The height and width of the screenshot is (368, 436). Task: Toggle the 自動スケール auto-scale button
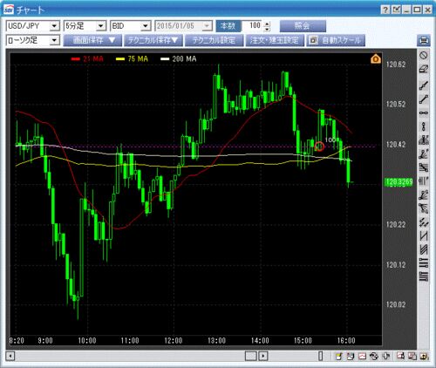336,40
